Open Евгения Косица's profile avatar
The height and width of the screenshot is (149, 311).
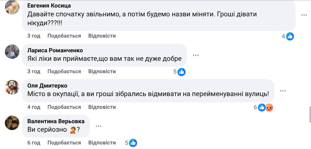tap(12, 8)
